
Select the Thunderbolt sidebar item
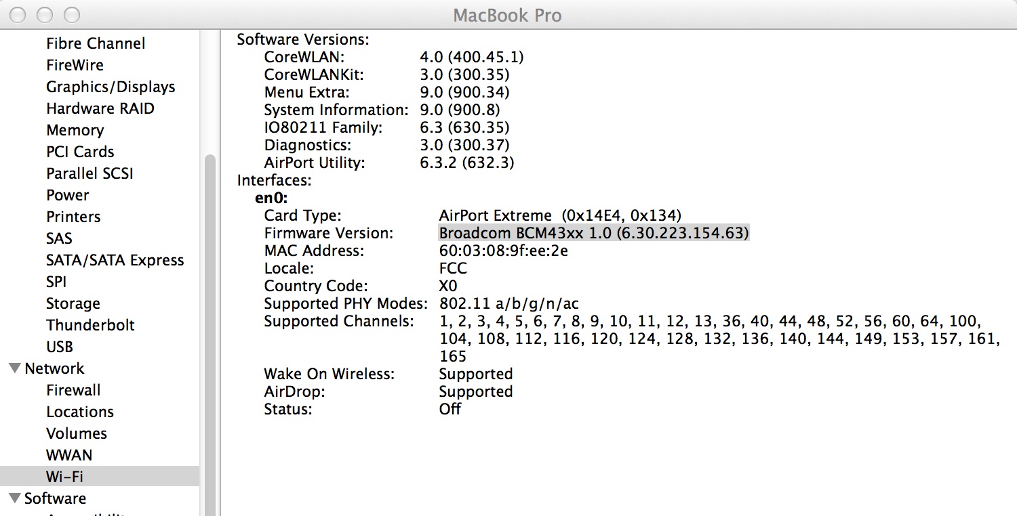tap(90, 326)
